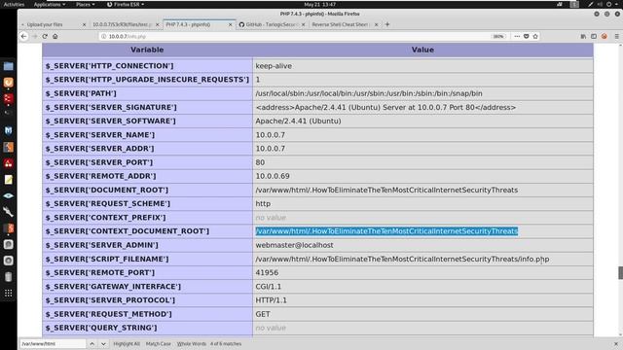Reload the current page
This screenshot has height=350, width=623.
45,36
